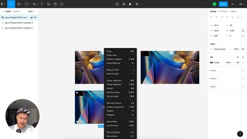Click the layer opacity 100% field

236,49
